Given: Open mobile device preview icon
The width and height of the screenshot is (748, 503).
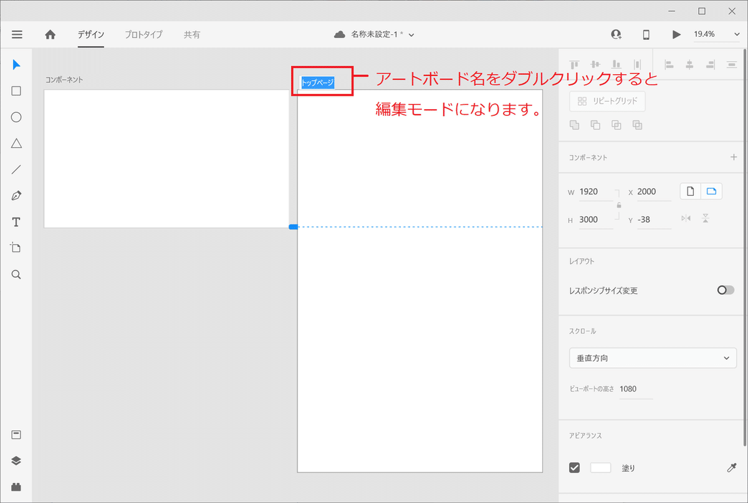Looking at the screenshot, I should tap(646, 34).
